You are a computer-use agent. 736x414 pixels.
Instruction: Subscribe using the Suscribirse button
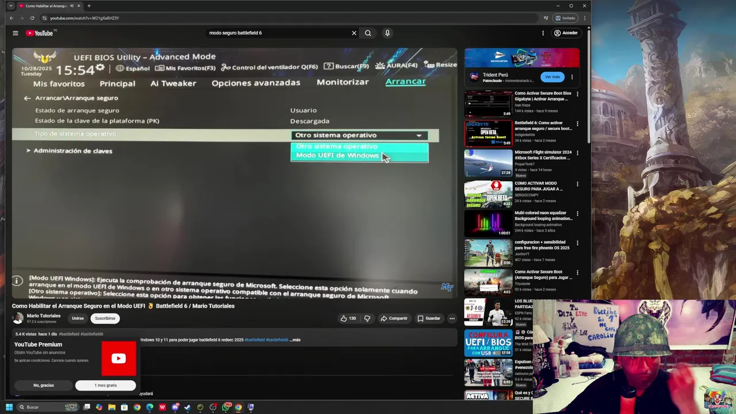[x=105, y=318]
